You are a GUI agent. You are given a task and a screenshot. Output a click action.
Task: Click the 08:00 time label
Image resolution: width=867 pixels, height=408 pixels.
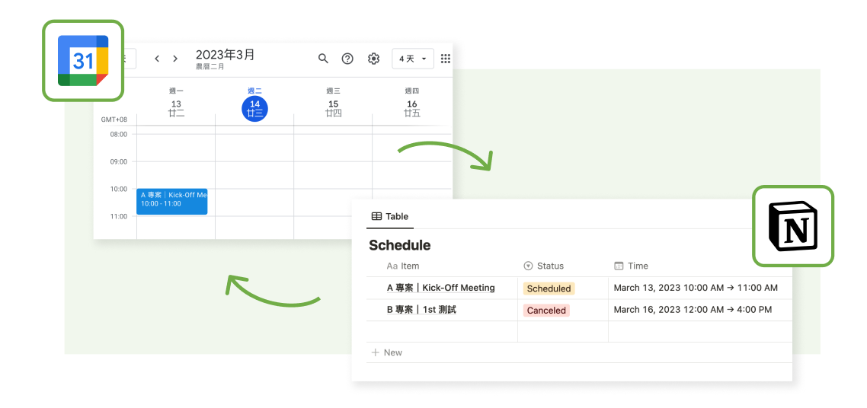point(119,134)
